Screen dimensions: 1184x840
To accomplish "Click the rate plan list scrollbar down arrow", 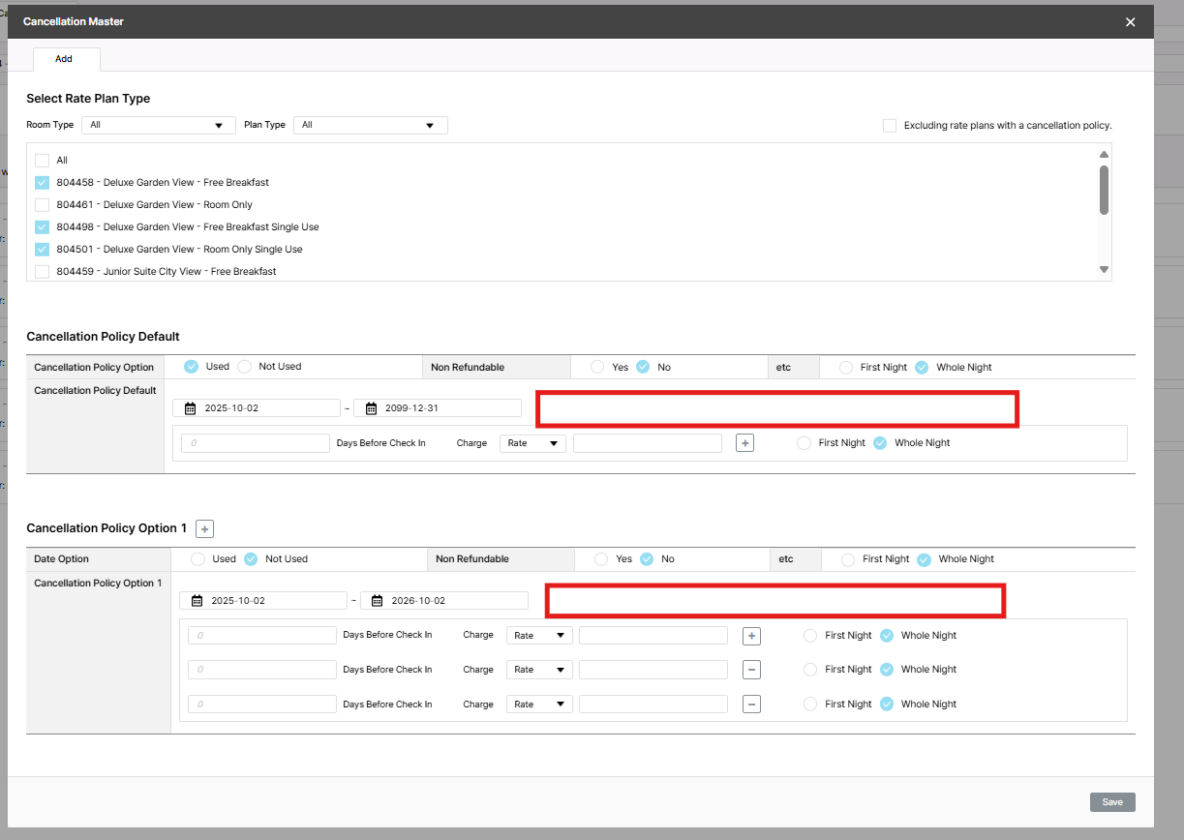I will click(x=1104, y=270).
